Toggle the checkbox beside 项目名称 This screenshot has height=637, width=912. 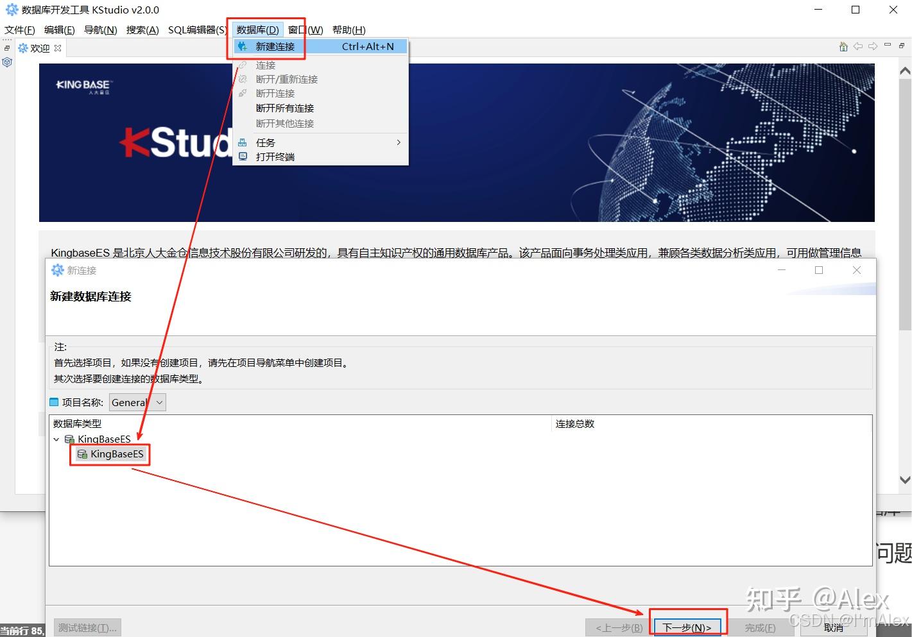54,402
